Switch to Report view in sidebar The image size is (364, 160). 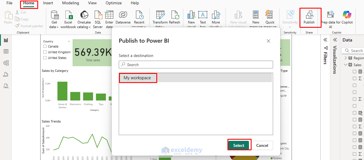pyautogui.click(x=6, y=40)
